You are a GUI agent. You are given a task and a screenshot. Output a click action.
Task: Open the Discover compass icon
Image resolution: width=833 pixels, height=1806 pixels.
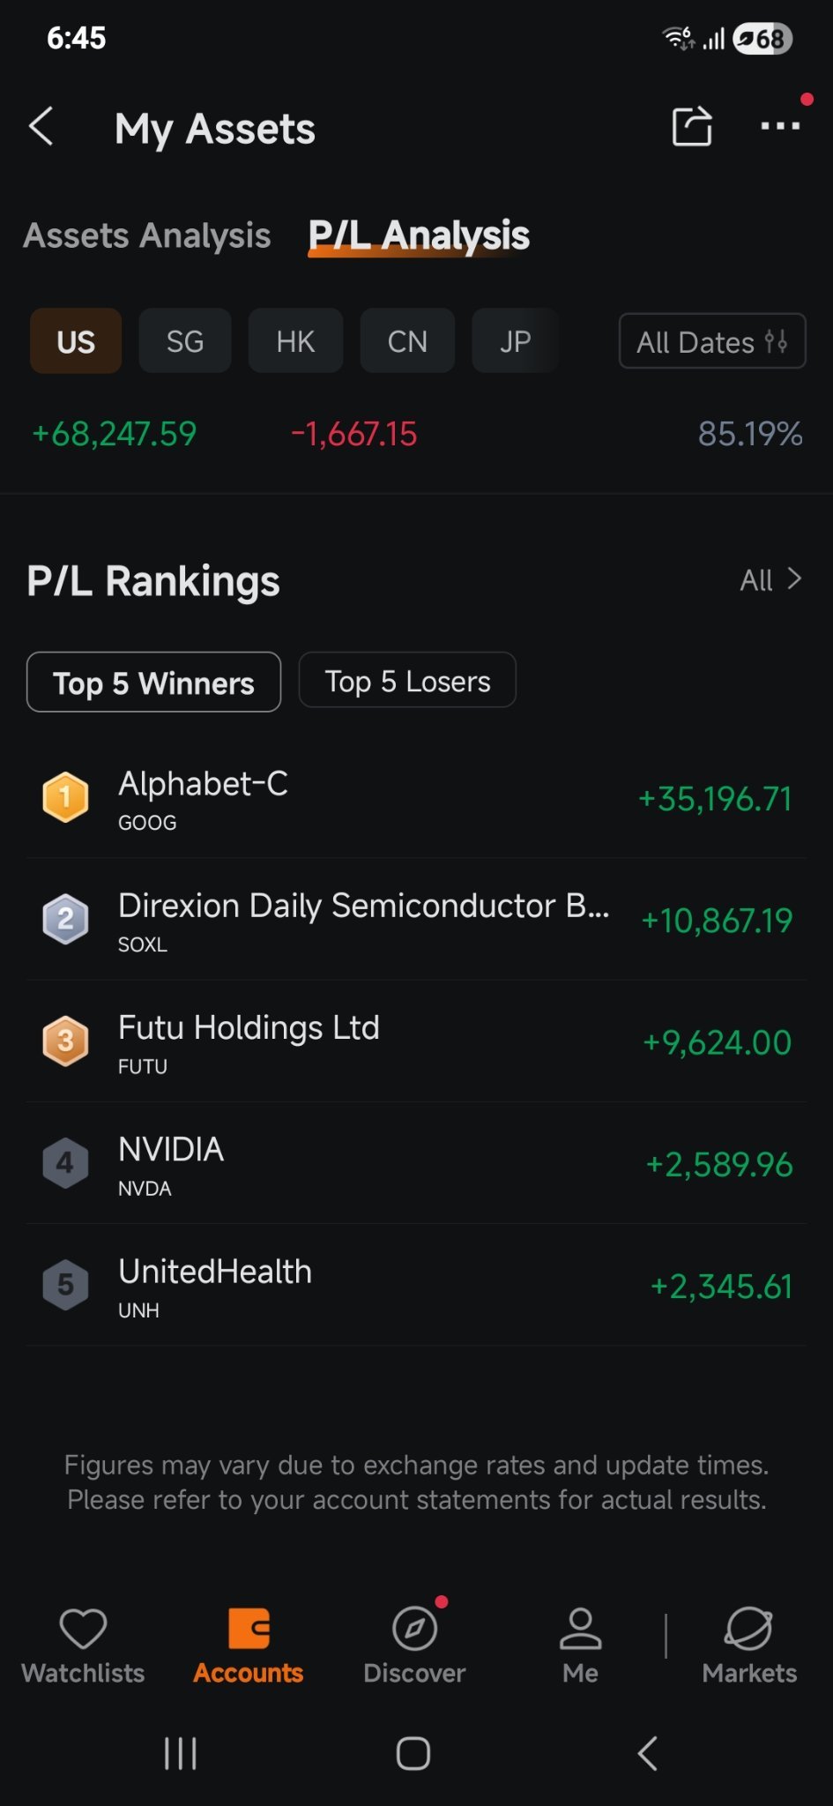(415, 1628)
